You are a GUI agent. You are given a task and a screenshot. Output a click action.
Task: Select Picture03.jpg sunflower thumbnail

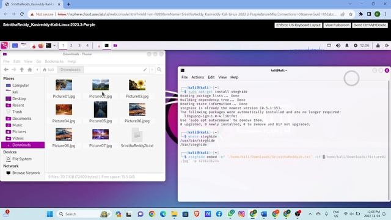click(137, 85)
